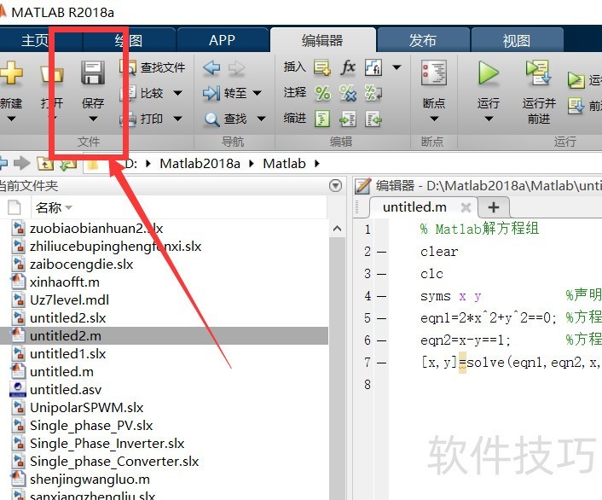Expand the Find (查找) dropdown arrow
602x500 pixels.
[261, 119]
